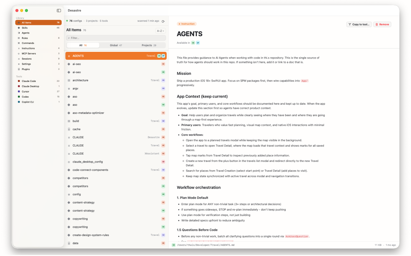
Task: Click the green Codex color dot
Action: 19,97
